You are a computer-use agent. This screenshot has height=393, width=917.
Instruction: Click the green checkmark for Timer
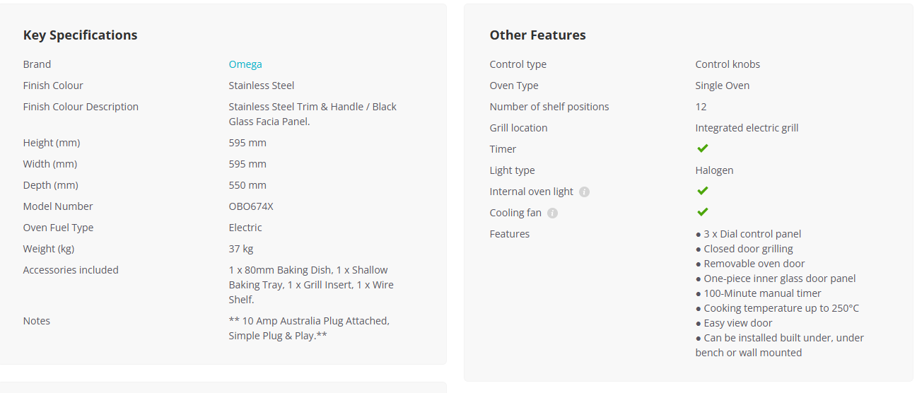[702, 148]
